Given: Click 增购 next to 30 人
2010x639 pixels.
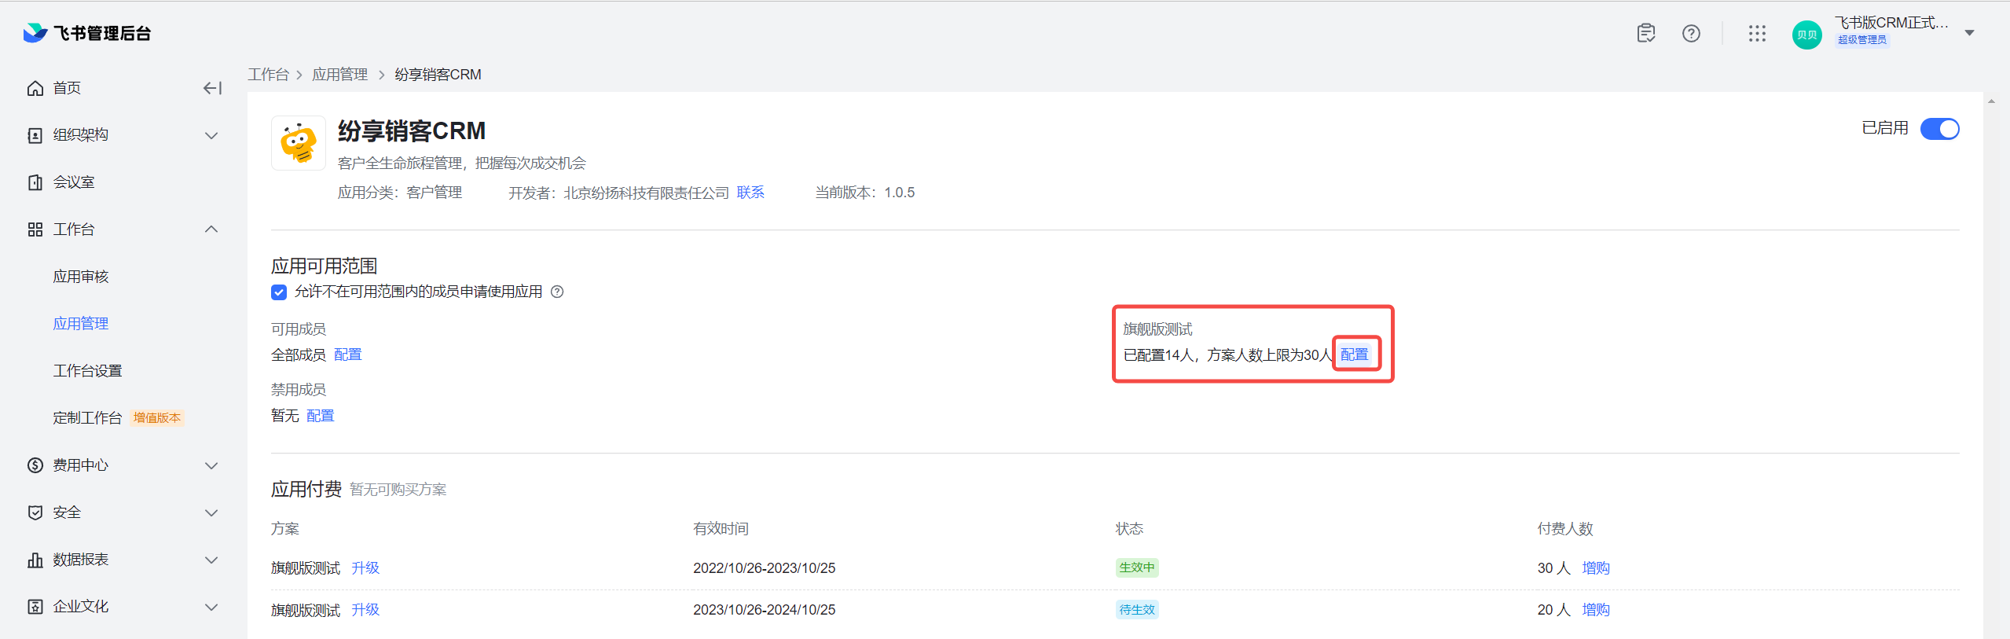Looking at the screenshot, I should coord(1596,567).
